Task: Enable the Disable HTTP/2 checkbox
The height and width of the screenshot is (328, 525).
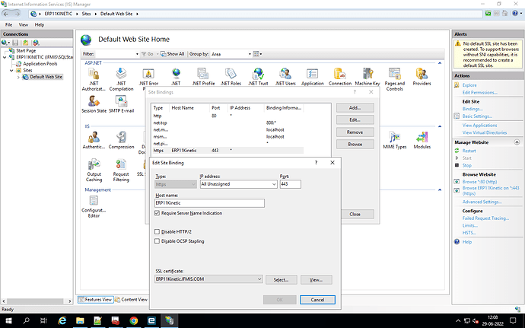Action: coord(157,231)
